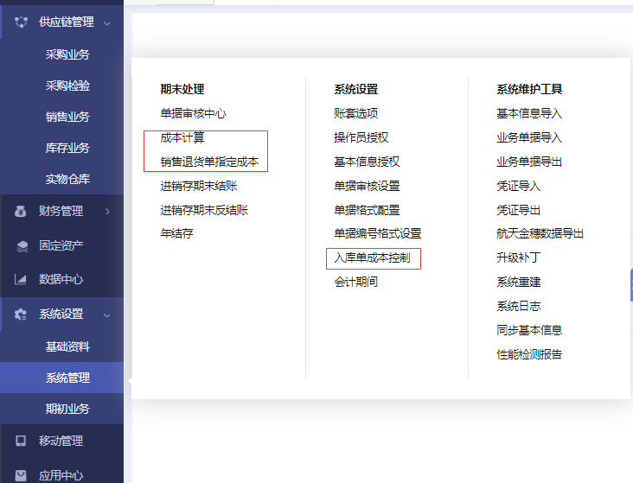
Task: Open 账套选项 under 系统设置 column
Action: click(355, 113)
